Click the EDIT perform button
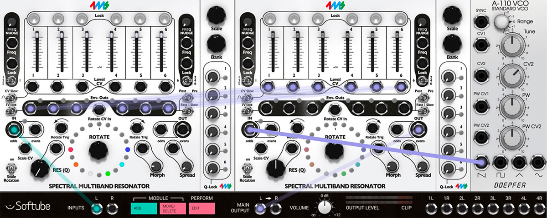This screenshot has width=547, height=218. [202, 209]
